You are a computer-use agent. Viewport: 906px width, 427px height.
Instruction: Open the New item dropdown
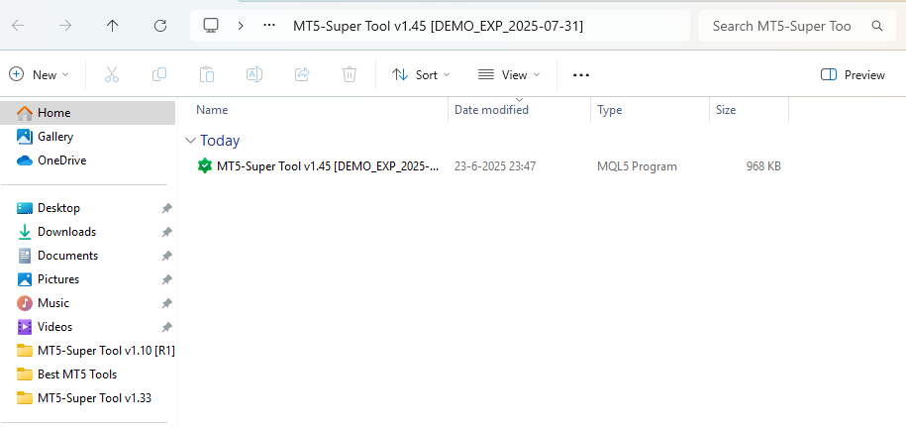pyautogui.click(x=39, y=74)
